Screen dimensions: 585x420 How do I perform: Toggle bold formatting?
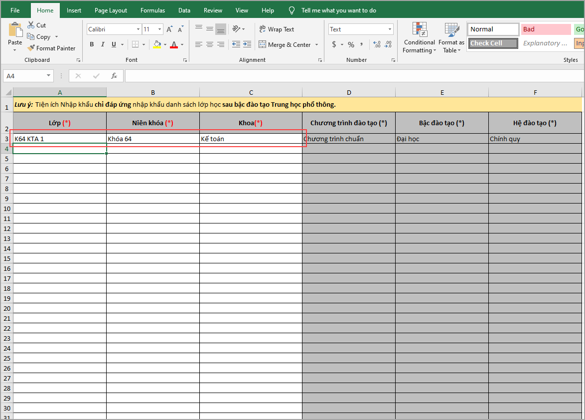[x=92, y=44]
